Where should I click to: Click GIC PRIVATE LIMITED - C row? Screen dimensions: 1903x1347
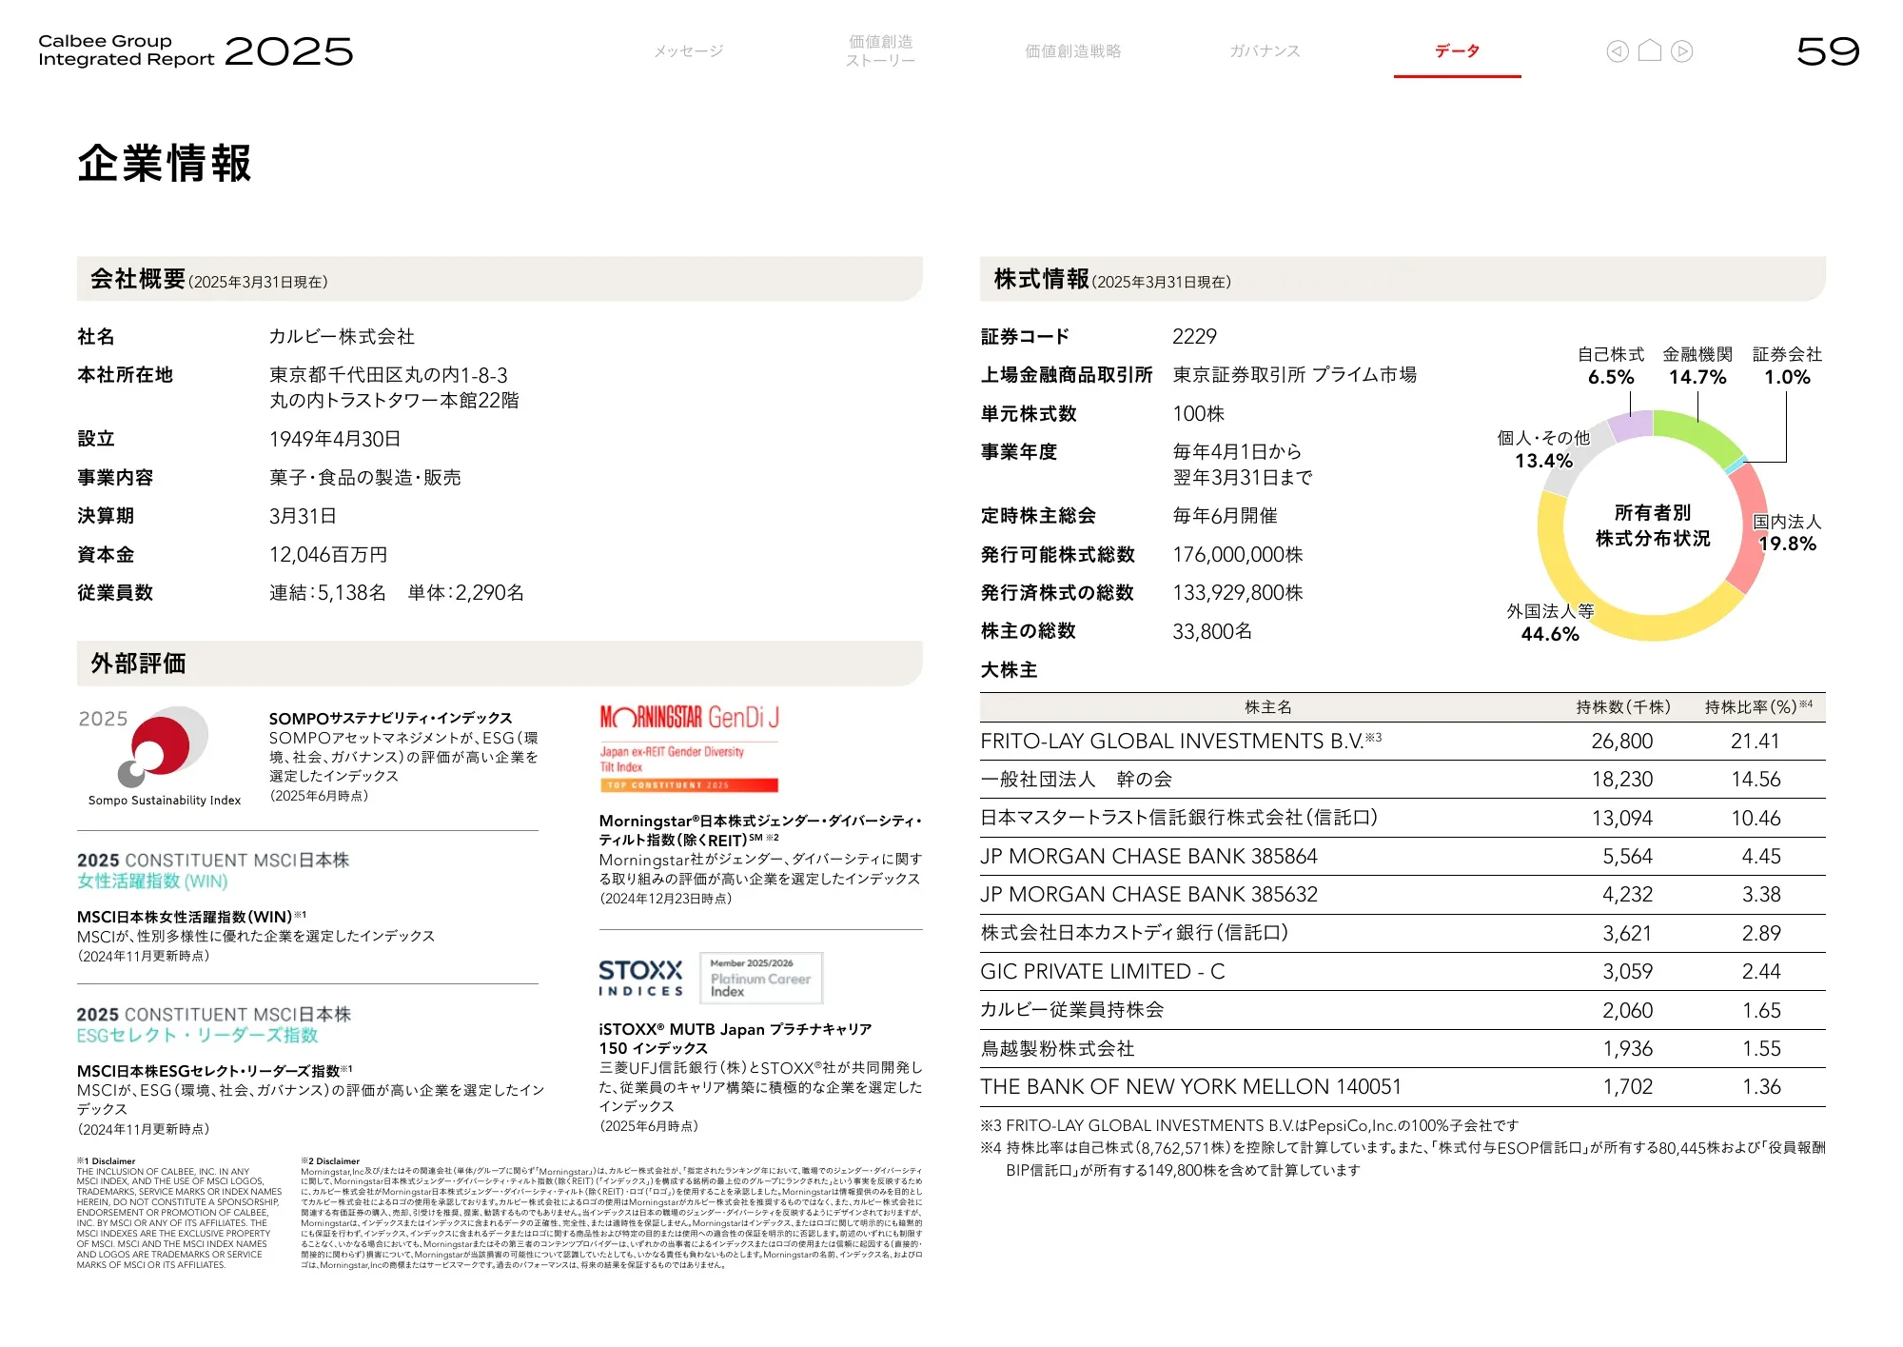(x=1403, y=972)
